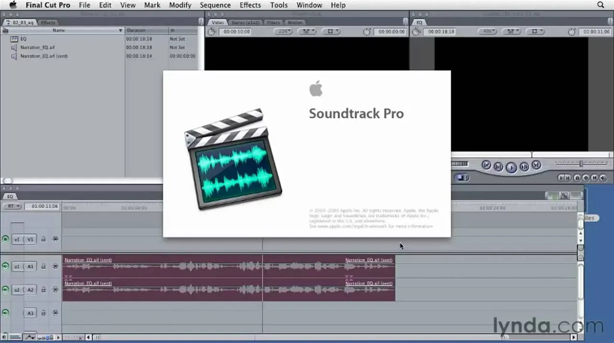
Task: Click the Canvas edit overlay button
Action: (x=461, y=178)
